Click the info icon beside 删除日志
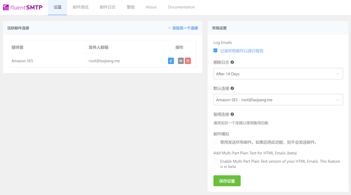The height and width of the screenshot is (195, 351). 232,62
